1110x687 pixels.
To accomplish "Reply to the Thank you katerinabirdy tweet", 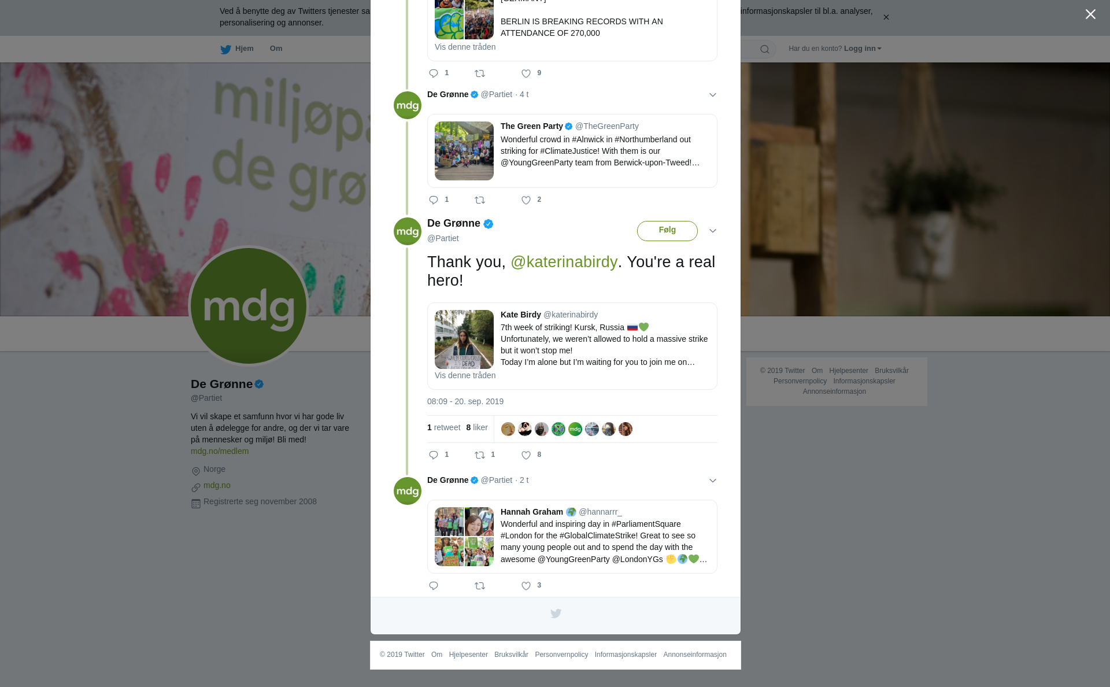I will tap(434, 456).
